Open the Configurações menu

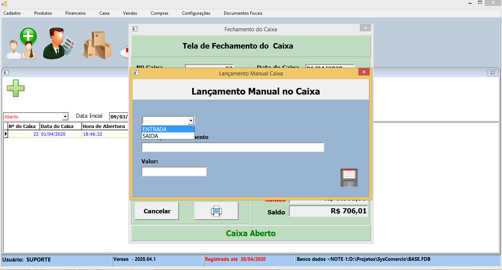click(x=196, y=13)
